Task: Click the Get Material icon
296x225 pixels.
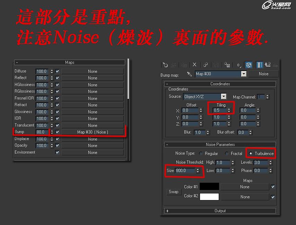Action: [165, 65]
